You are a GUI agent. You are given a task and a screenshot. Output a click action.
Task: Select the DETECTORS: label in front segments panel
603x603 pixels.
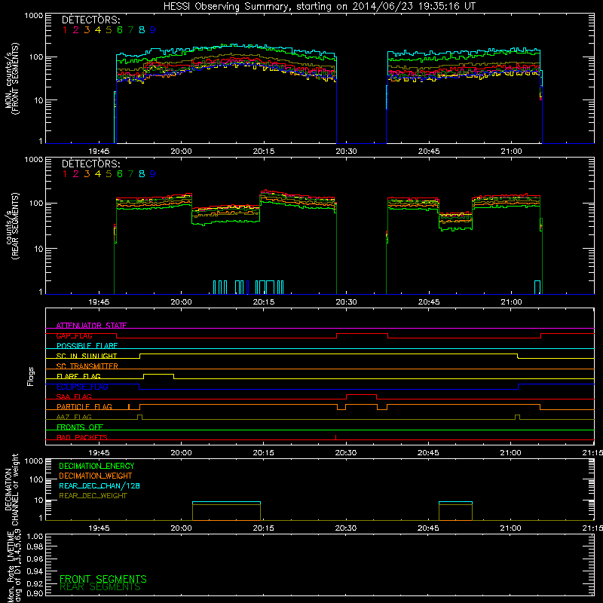pyautogui.click(x=91, y=20)
